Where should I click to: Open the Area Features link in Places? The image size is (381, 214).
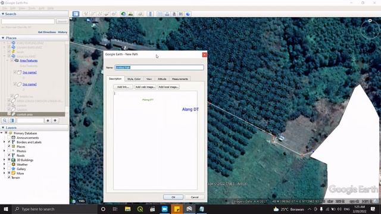[29, 61]
